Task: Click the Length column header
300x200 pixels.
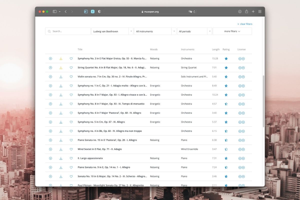Action: pyautogui.click(x=215, y=49)
